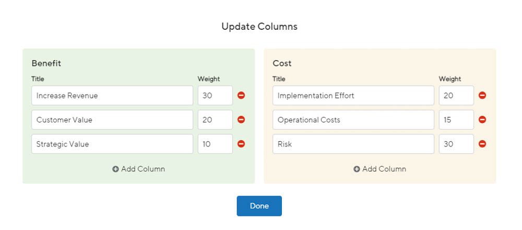Change the Customer Value weight field

[x=215, y=120]
